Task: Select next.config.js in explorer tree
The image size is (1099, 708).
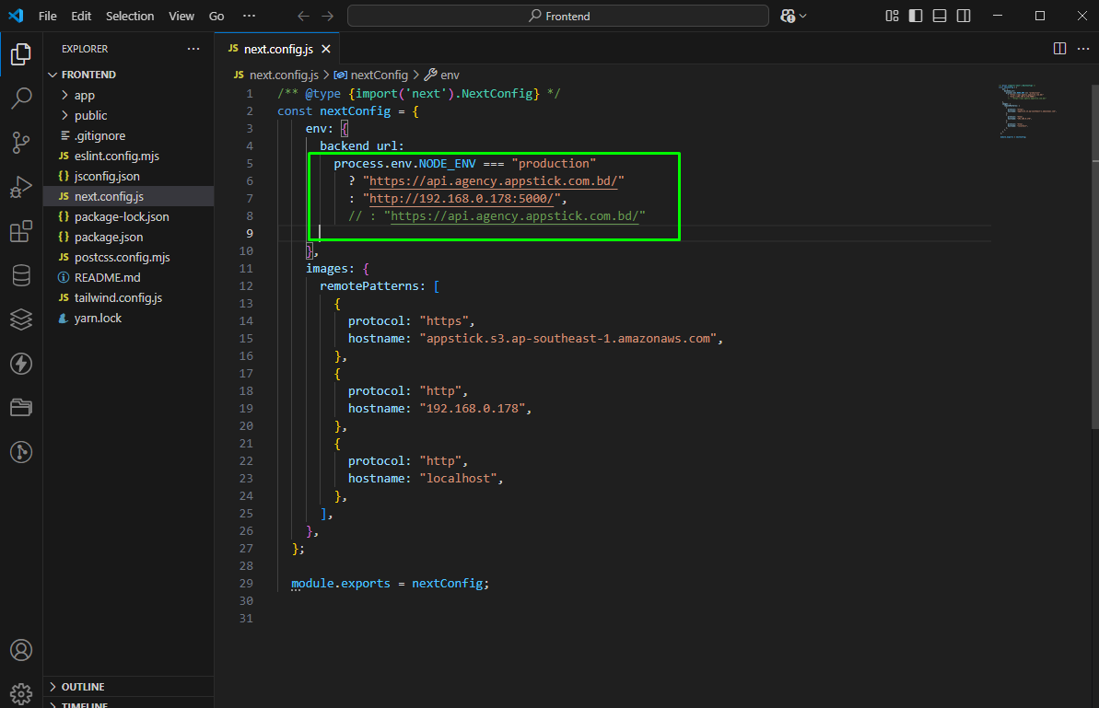Action: [129, 197]
